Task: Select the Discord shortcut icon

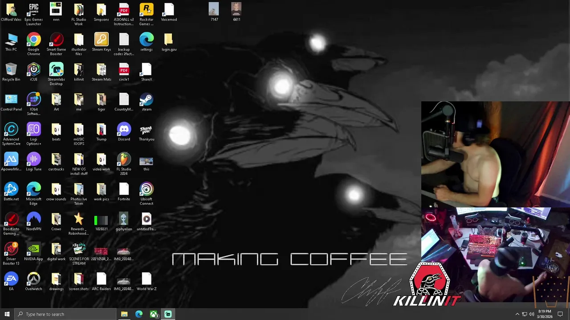Action: 124,129
